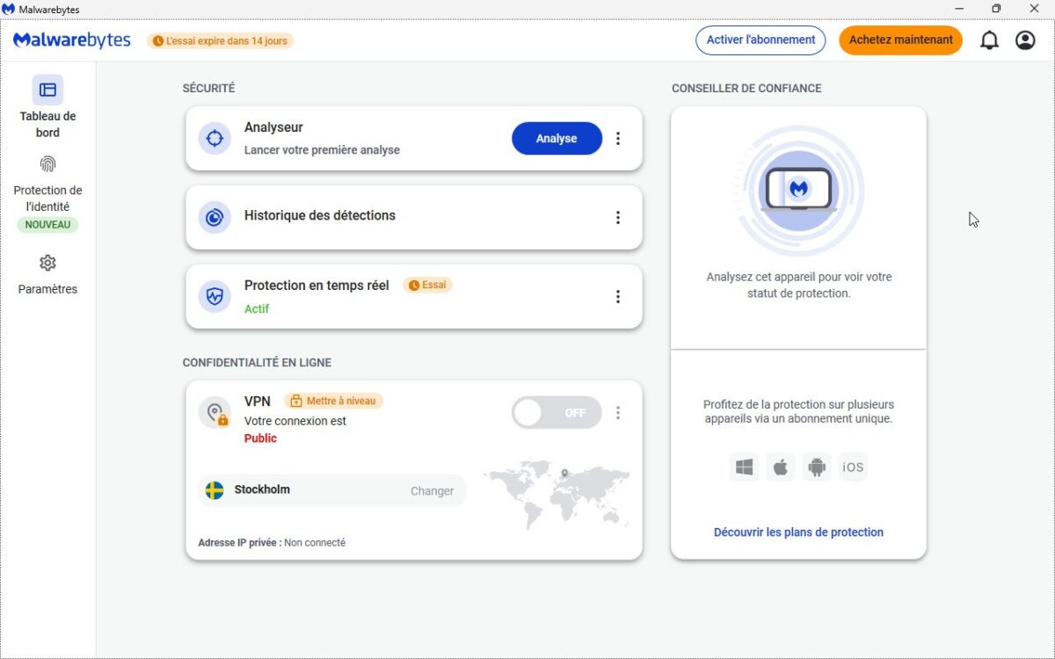Open the Protection en temps réel three-dot menu
Image resolution: width=1055 pixels, height=659 pixels.
click(x=618, y=296)
